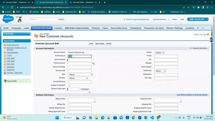Click the Billing Street text area
The width and height of the screenshot is (215, 121).
81,100
